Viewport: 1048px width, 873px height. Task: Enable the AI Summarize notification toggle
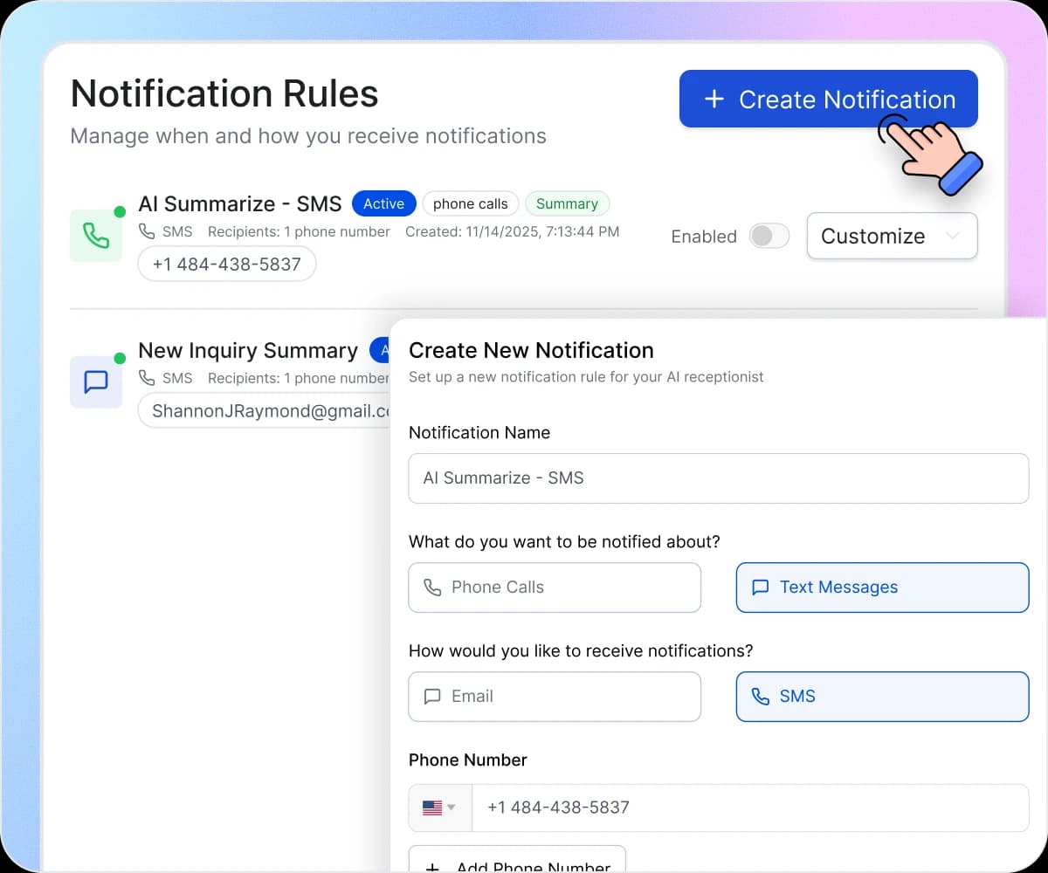click(769, 236)
